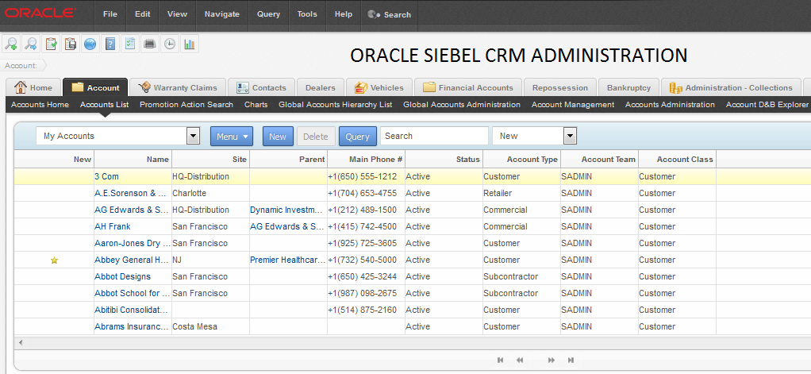Open the 3 Com account link
Viewport: 811px width, 374px height.
tap(106, 176)
